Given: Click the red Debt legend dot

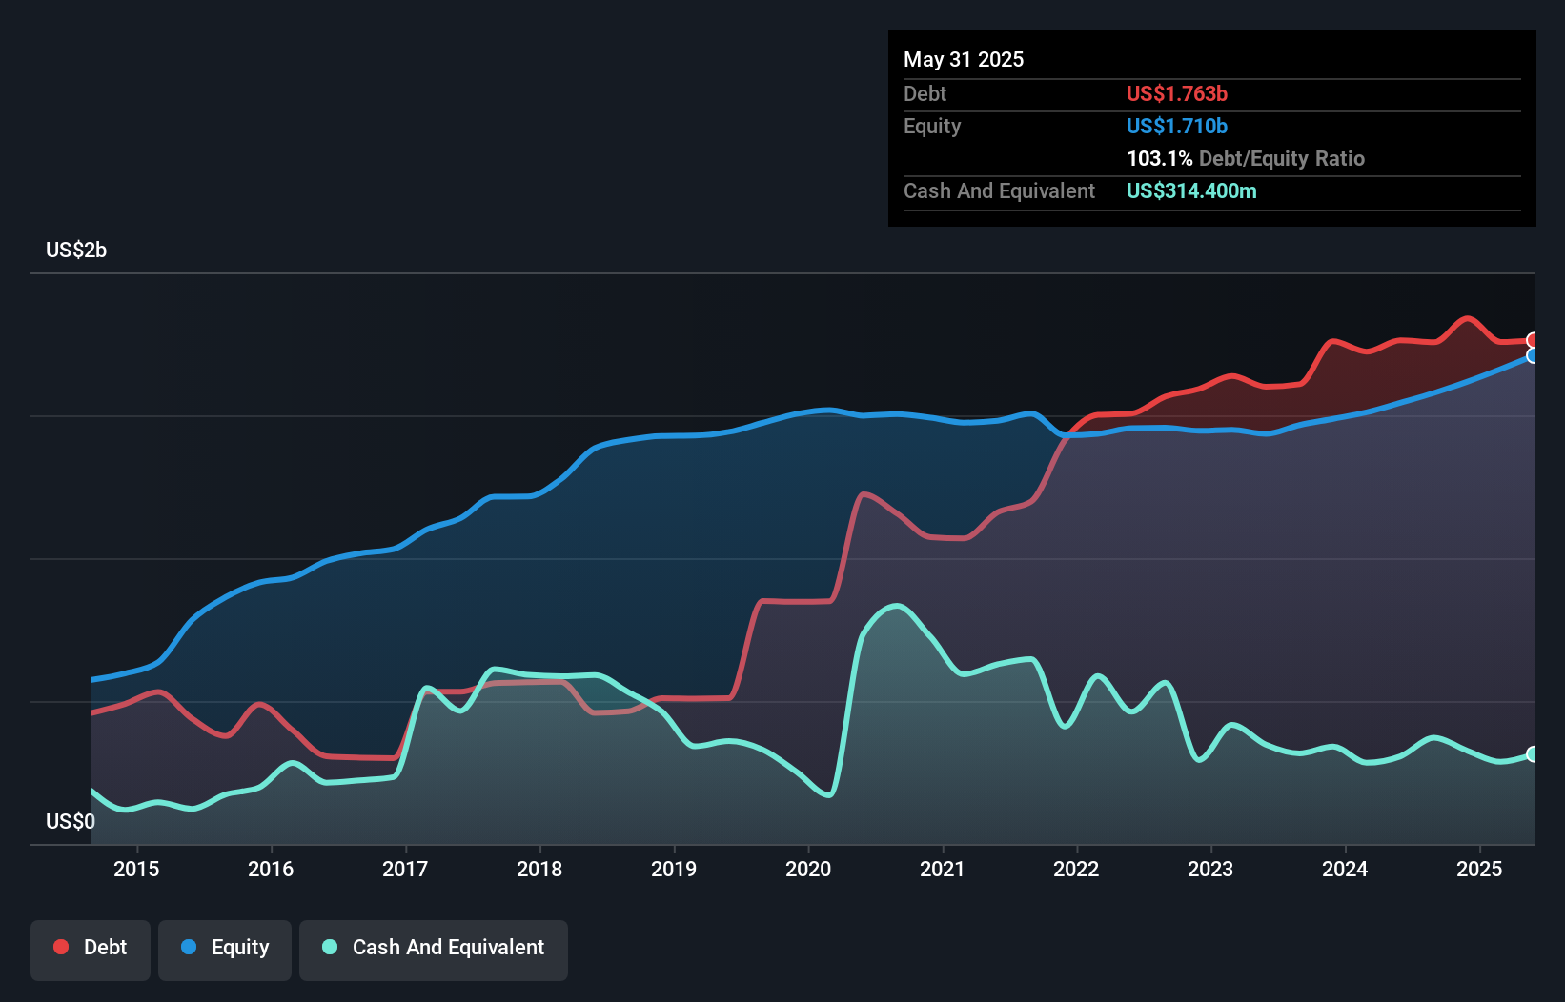Looking at the screenshot, I should (61, 947).
